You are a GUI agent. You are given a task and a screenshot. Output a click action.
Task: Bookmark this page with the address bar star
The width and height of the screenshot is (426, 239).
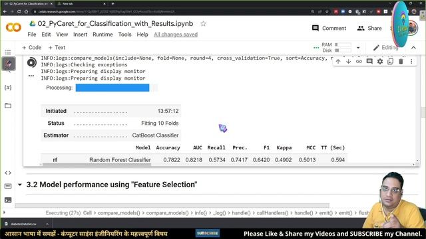(x=327, y=12)
